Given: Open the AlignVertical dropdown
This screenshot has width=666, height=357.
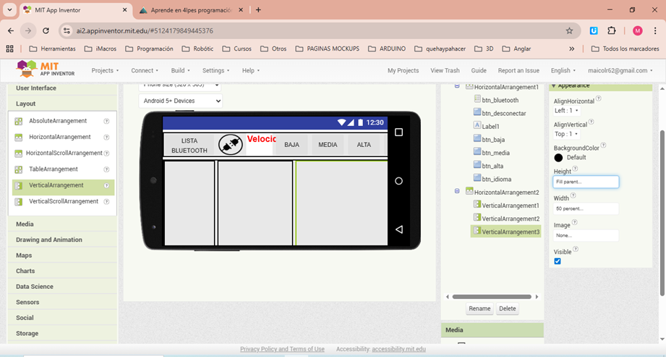Looking at the screenshot, I should click(566, 134).
